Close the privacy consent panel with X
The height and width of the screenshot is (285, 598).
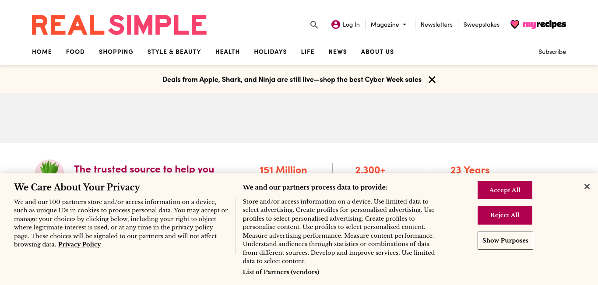pyautogui.click(x=587, y=186)
